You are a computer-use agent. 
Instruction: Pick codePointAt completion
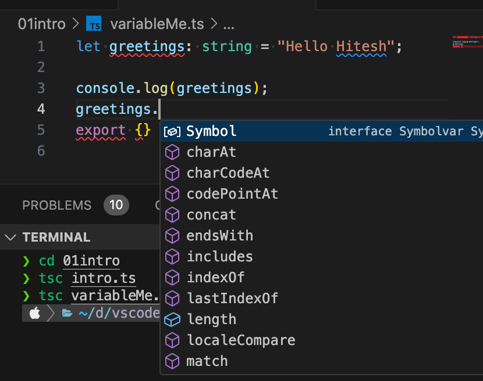[x=322, y=194]
